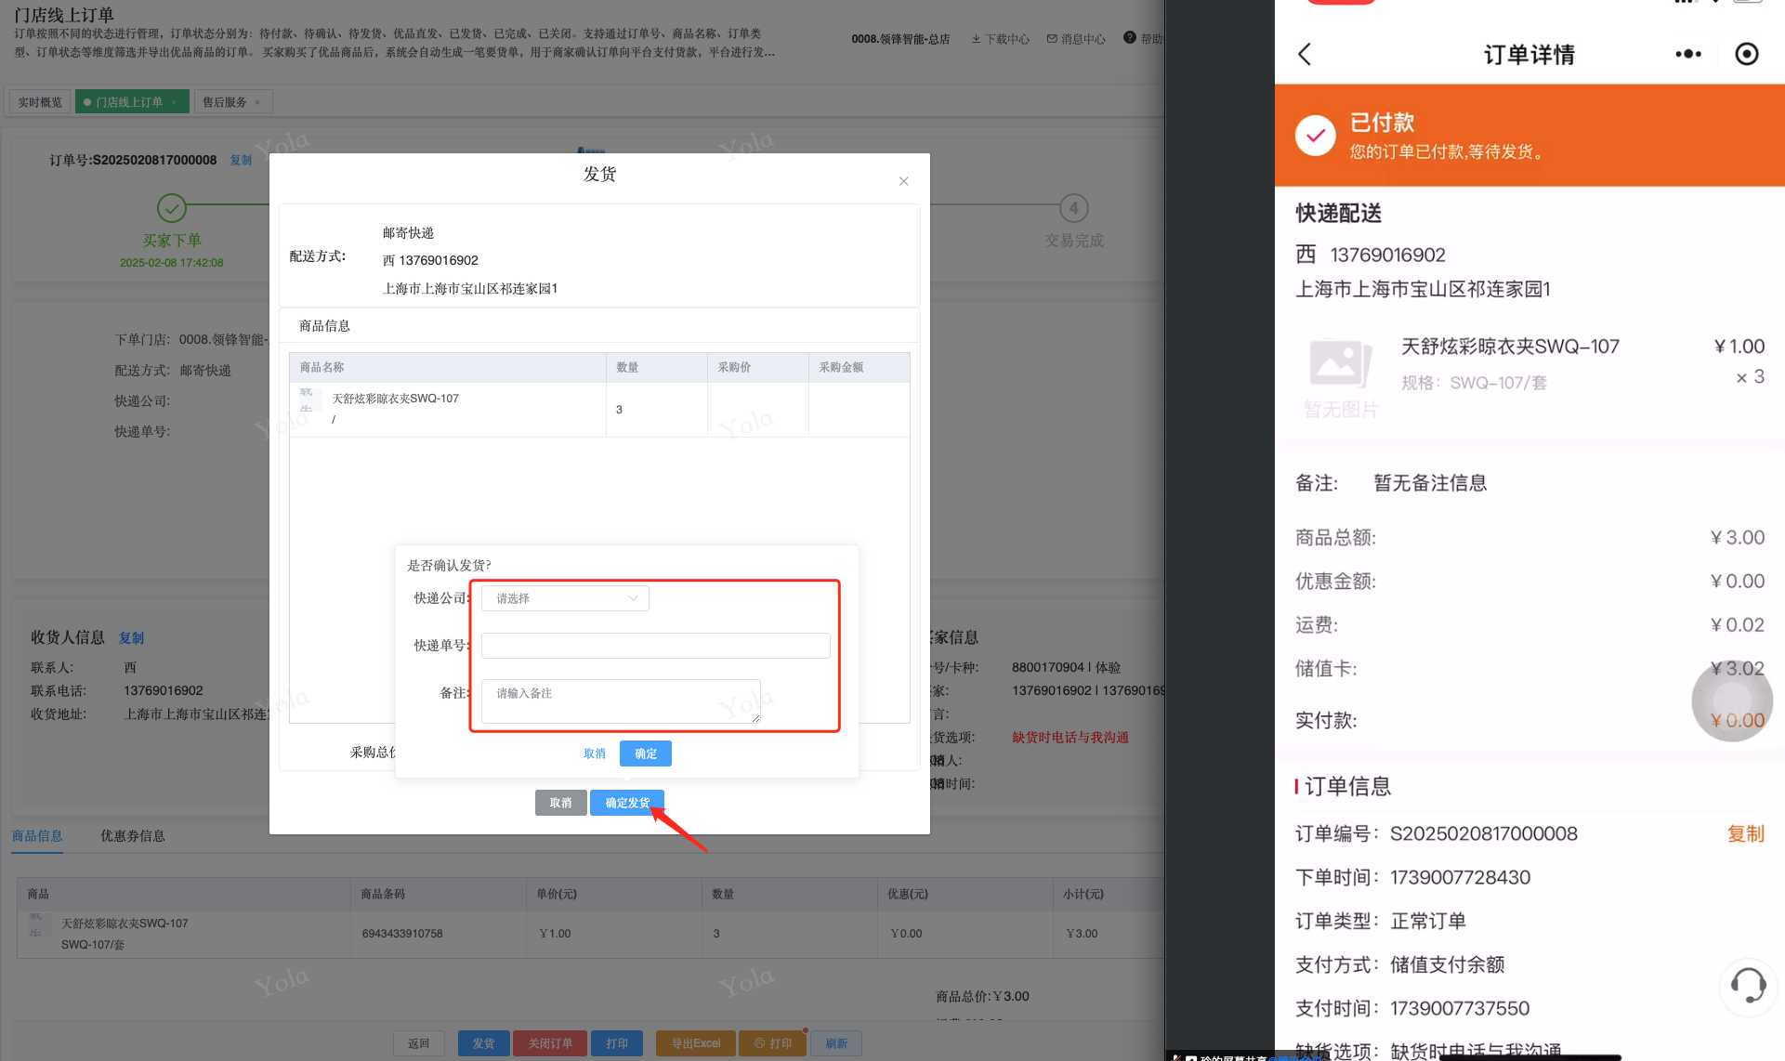Tap orange 复制 next to order number
The height and width of the screenshot is (1061, 1785).
[x=1744, y=834]
